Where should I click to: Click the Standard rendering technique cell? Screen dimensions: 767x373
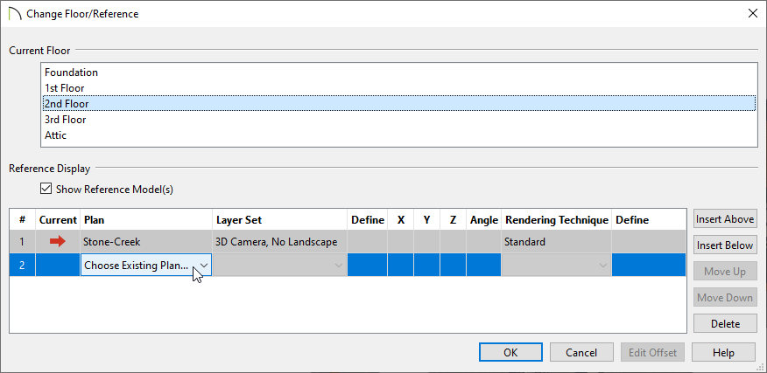556,242
